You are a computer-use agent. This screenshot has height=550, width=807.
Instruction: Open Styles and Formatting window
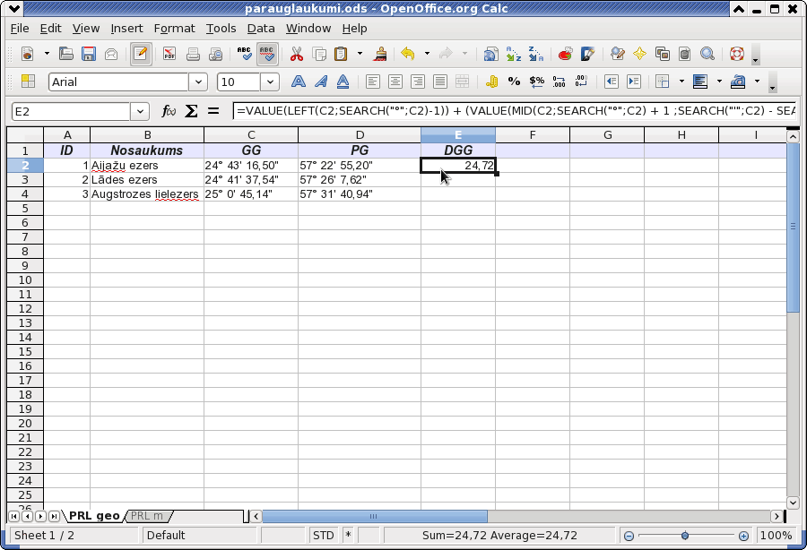tap(28, 82)
